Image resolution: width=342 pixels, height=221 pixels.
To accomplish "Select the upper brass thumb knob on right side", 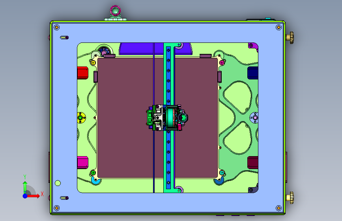I will (x=290, y=37).
